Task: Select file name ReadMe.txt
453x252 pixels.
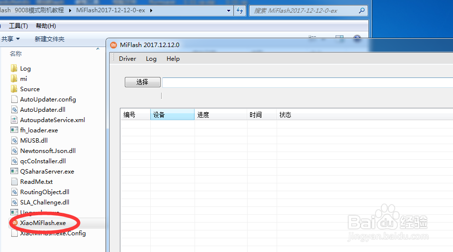Action: (36, 182)
